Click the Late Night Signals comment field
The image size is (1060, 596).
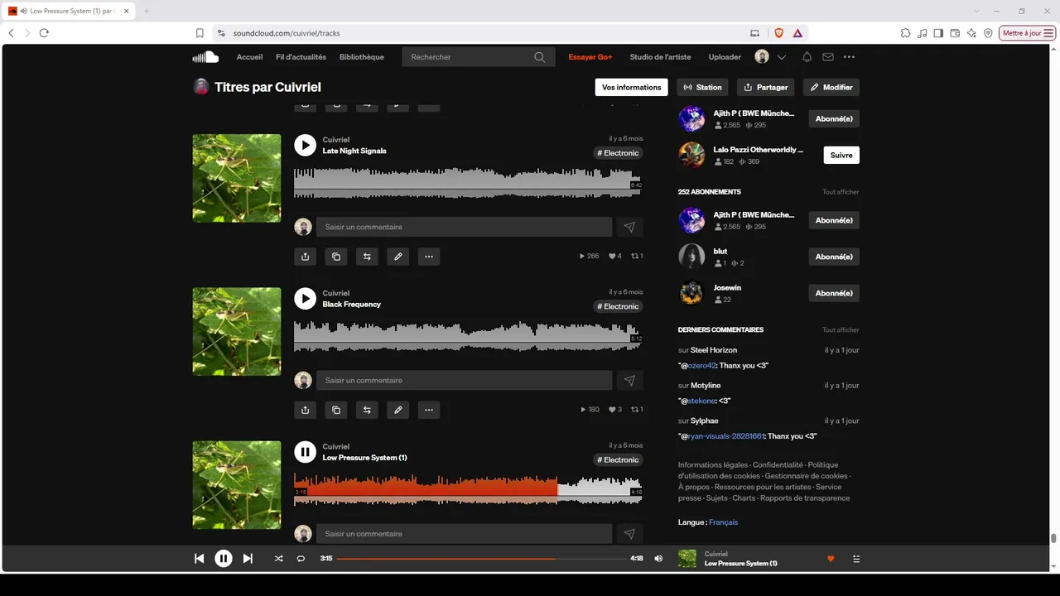pyautogui.click(x=465, y=227)
